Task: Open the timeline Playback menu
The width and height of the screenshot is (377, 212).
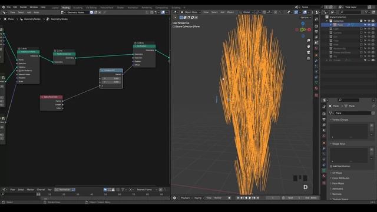Action: tap(186, 198)
